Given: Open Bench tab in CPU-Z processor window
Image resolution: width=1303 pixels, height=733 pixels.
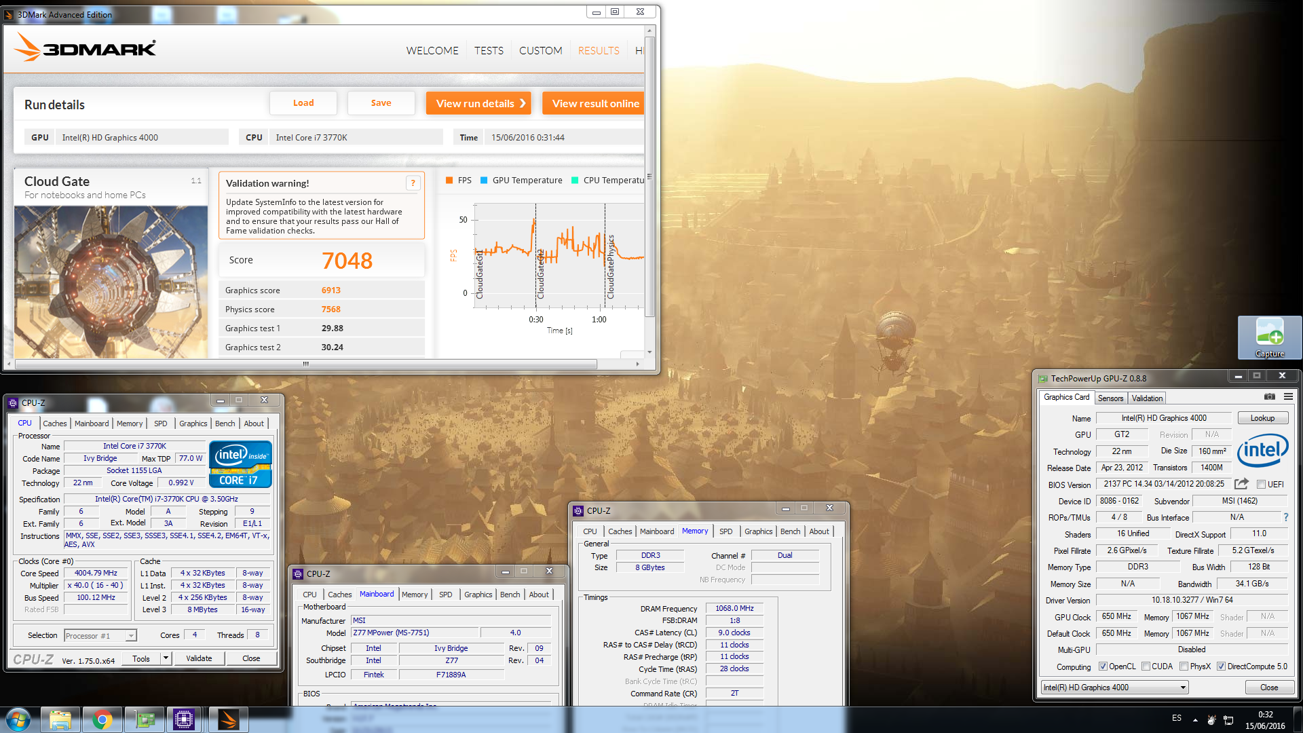Looking at the screenshot, I should (225, 424).
